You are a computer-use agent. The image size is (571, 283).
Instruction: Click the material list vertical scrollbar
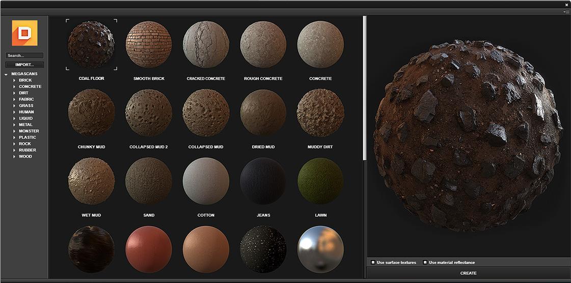tap(364, 88)
